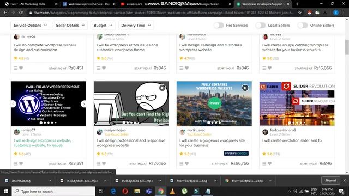Open gig 'I will fix wordpress errors issues'
Image resolution: width=349 pixels, height=196 pixels.
pyautogui.click(x=127, y=47)
